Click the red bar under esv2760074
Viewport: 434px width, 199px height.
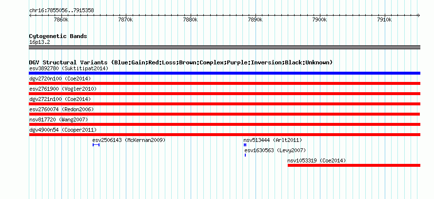point(224,114)
